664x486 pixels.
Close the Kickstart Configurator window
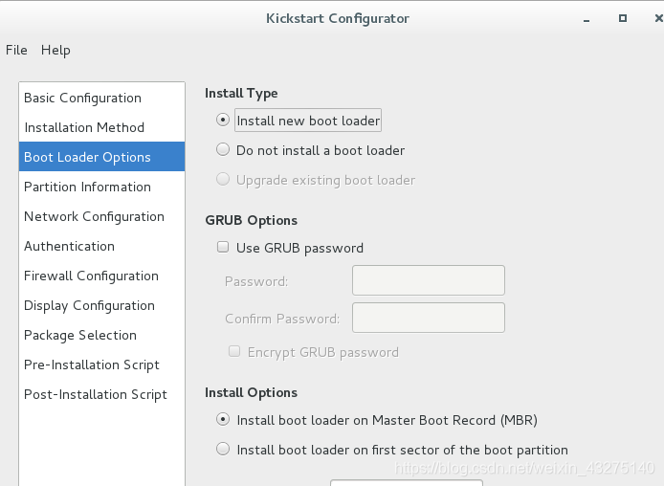tap(655, 18)
